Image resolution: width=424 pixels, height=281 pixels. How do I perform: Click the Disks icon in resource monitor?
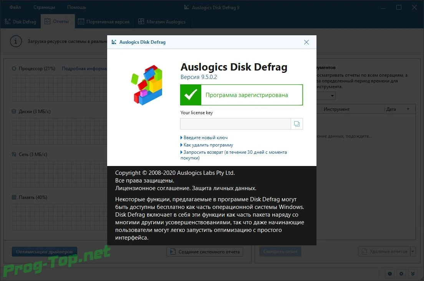(14, 112)
